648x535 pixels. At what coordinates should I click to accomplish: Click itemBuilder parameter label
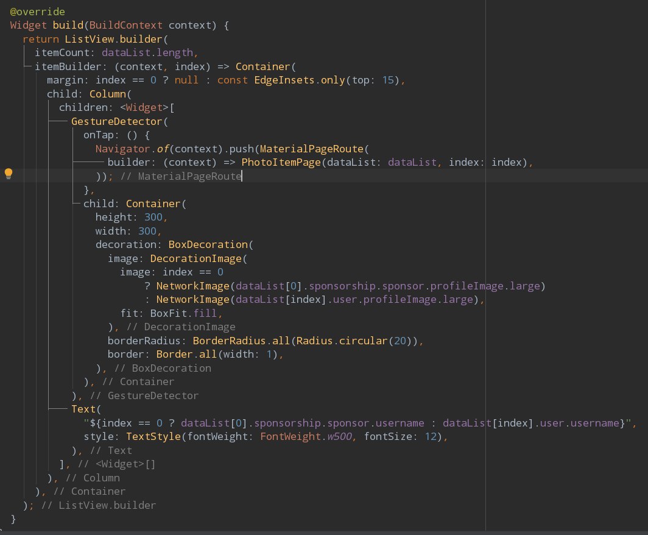coord(68,66)
